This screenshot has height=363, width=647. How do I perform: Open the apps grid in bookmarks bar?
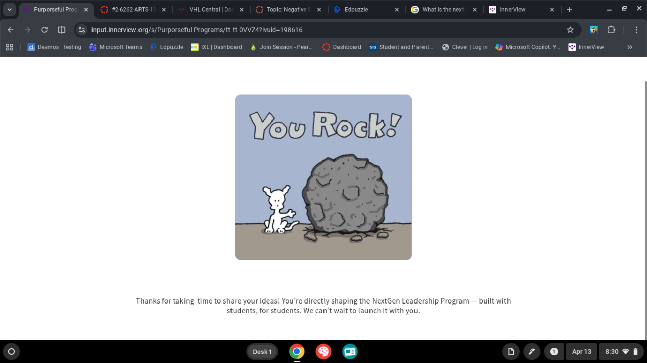coord(9,47)
